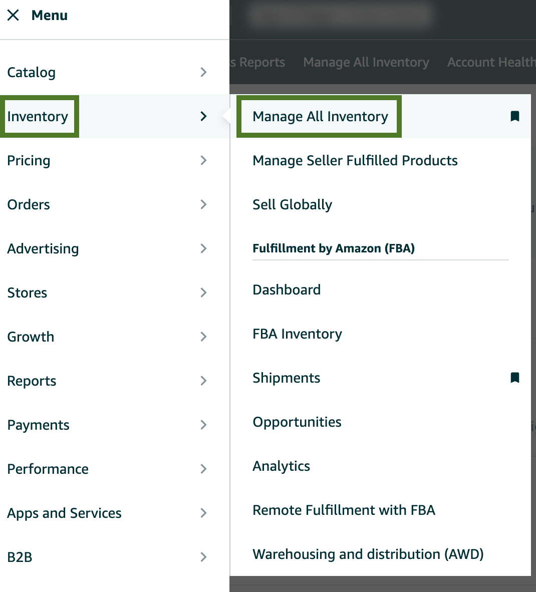Click the Reports chevron icon
This screenshot has height=592, width=536.
[203, 381]
